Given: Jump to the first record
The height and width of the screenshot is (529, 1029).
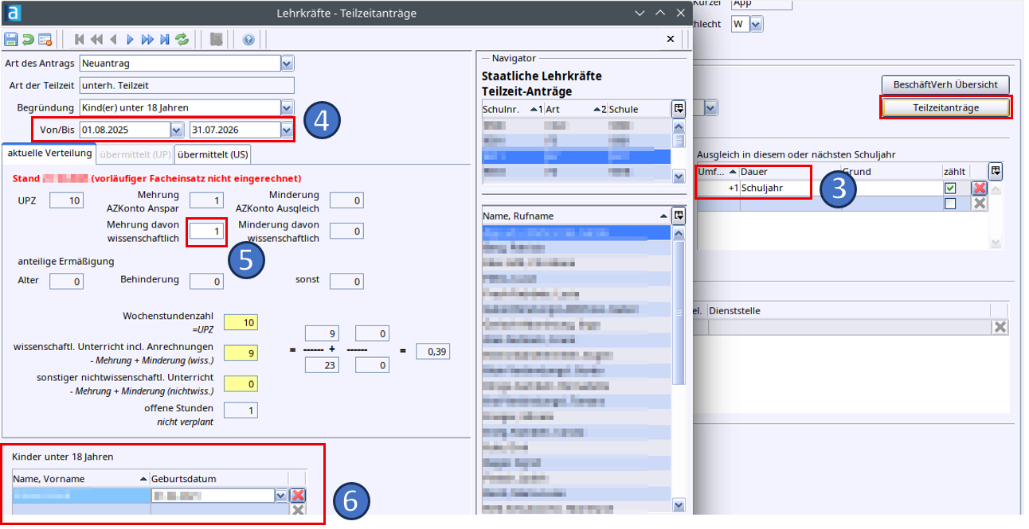Looking at the screenshot, I should coord(80,39).
